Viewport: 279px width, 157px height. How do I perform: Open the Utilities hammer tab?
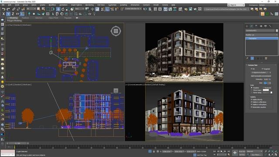tap(270, 26)
